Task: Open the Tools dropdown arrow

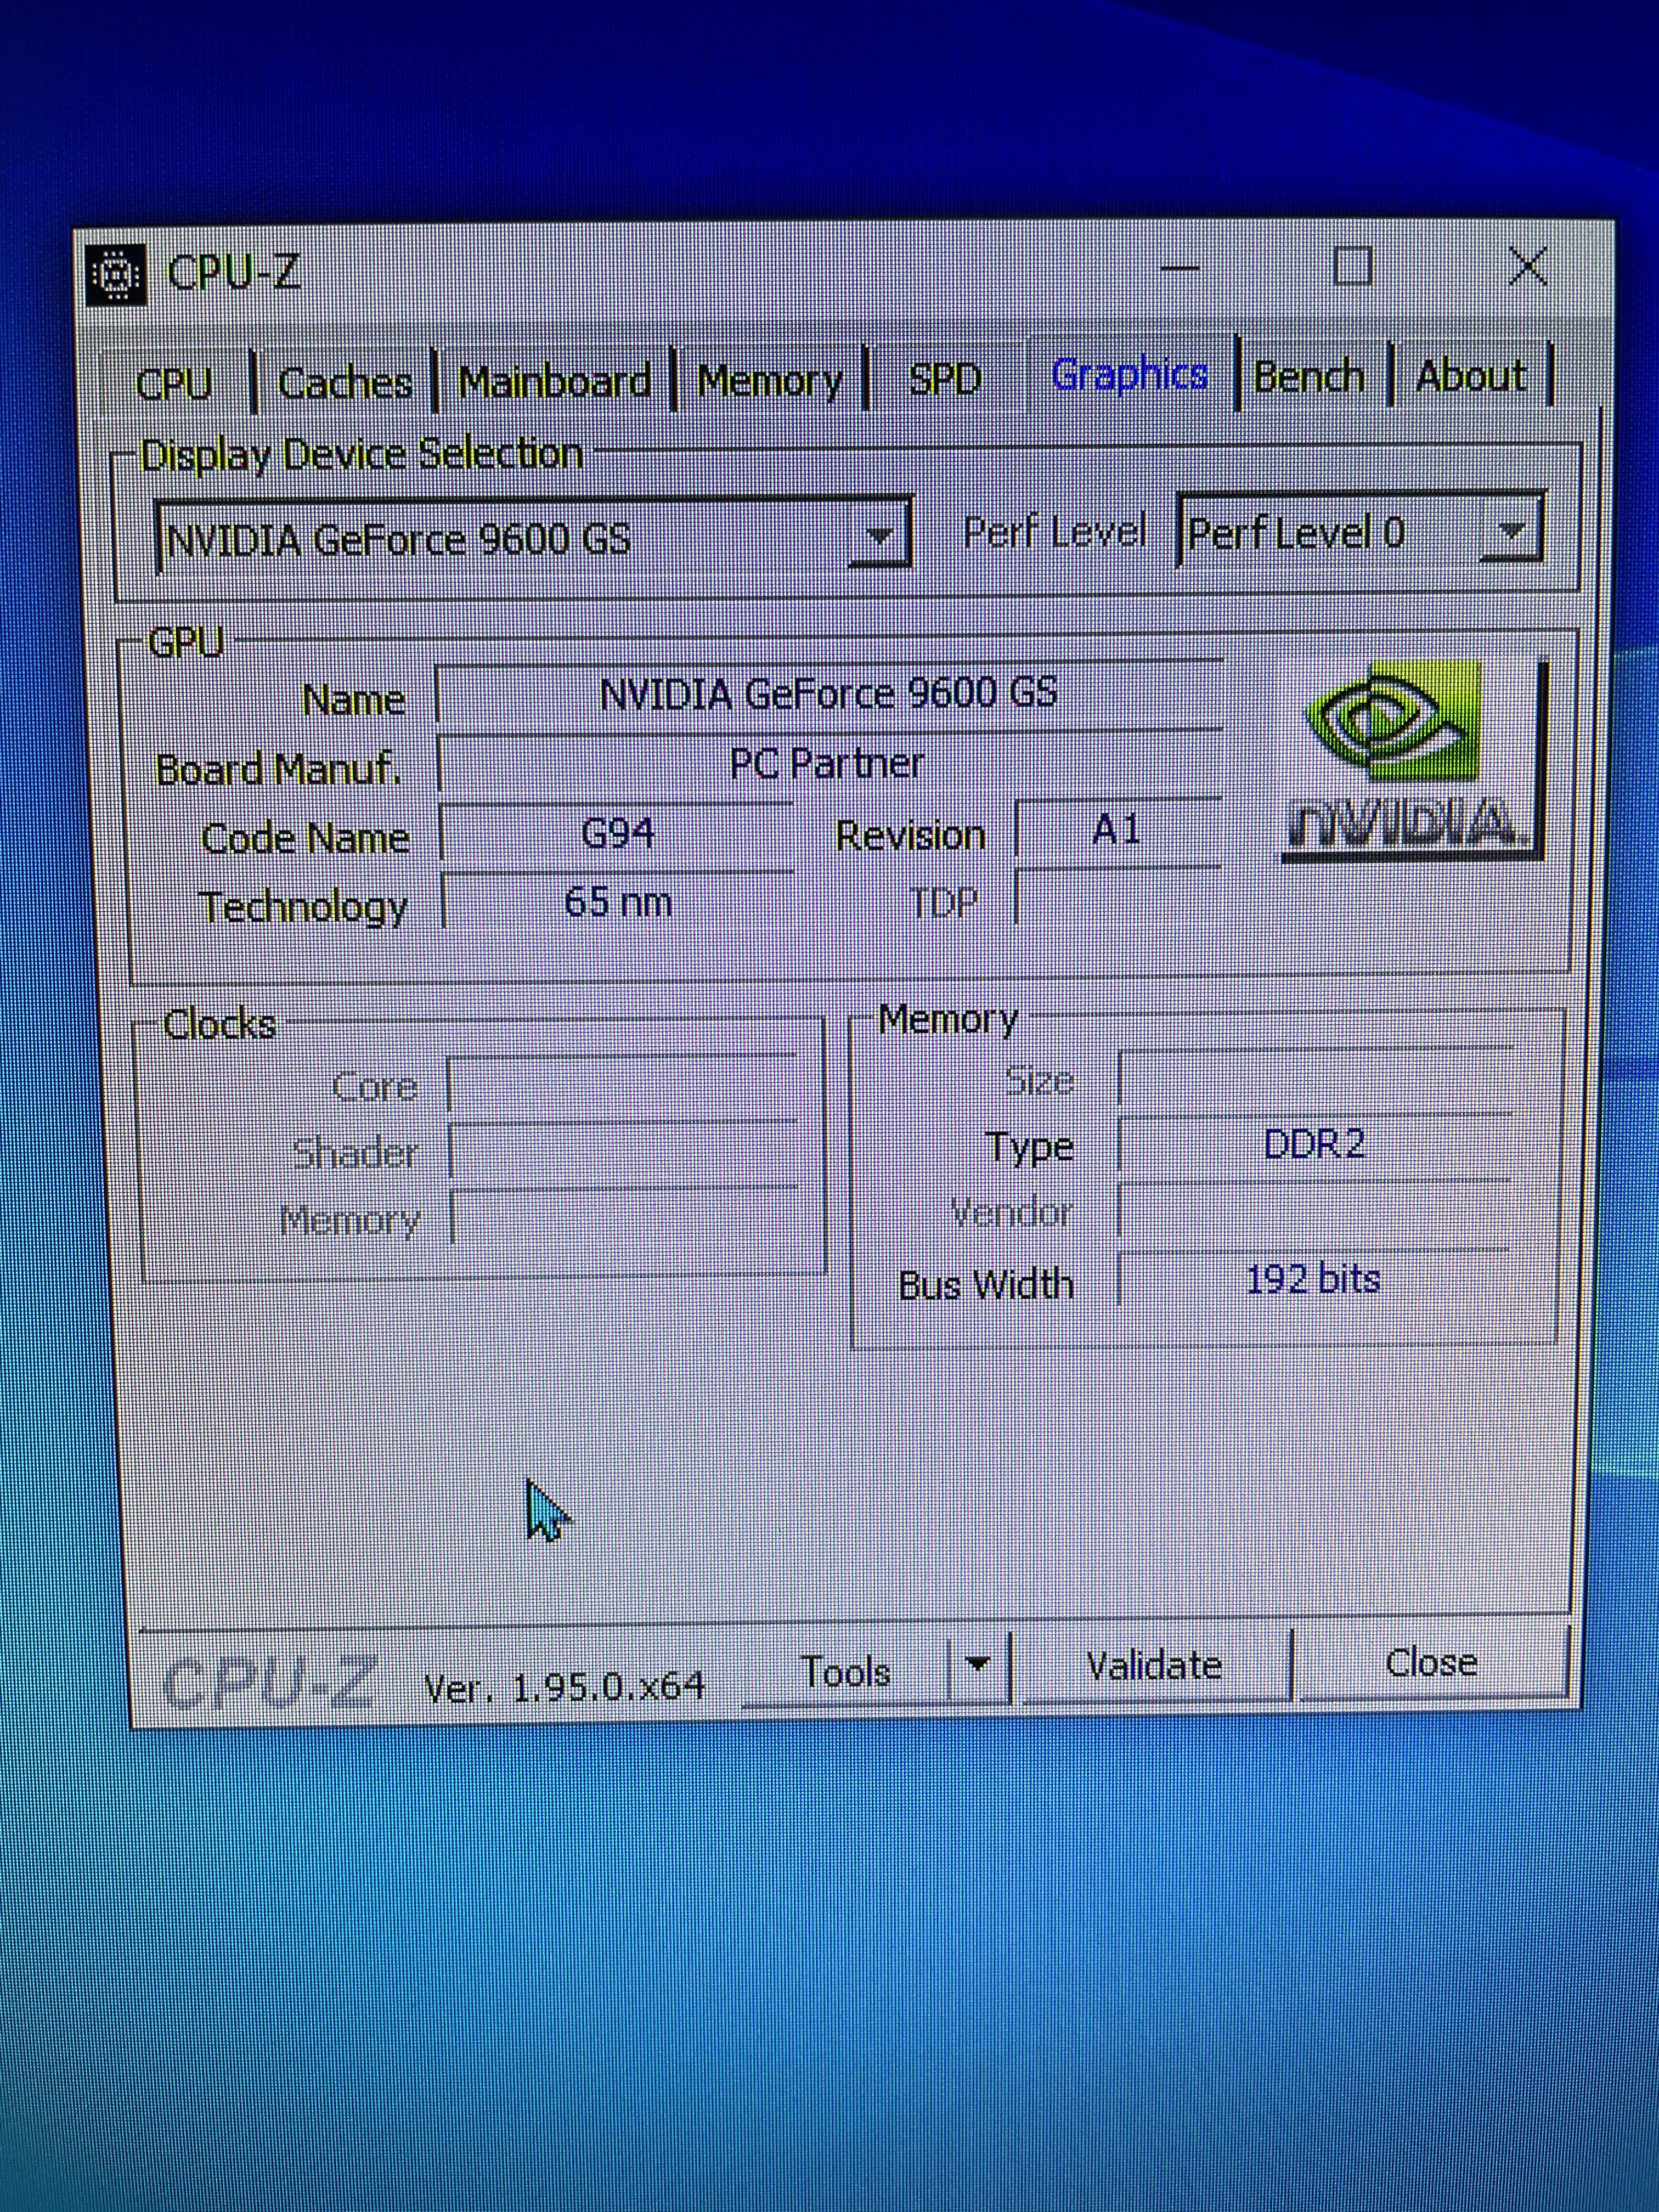Action: click(978, 1665)
